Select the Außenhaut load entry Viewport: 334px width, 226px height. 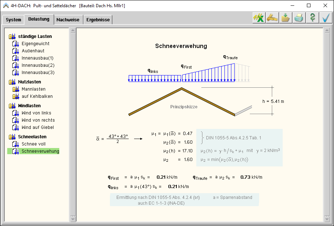[33, 51]
